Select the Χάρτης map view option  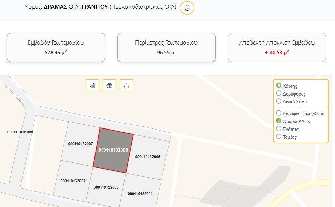point(279,86)
